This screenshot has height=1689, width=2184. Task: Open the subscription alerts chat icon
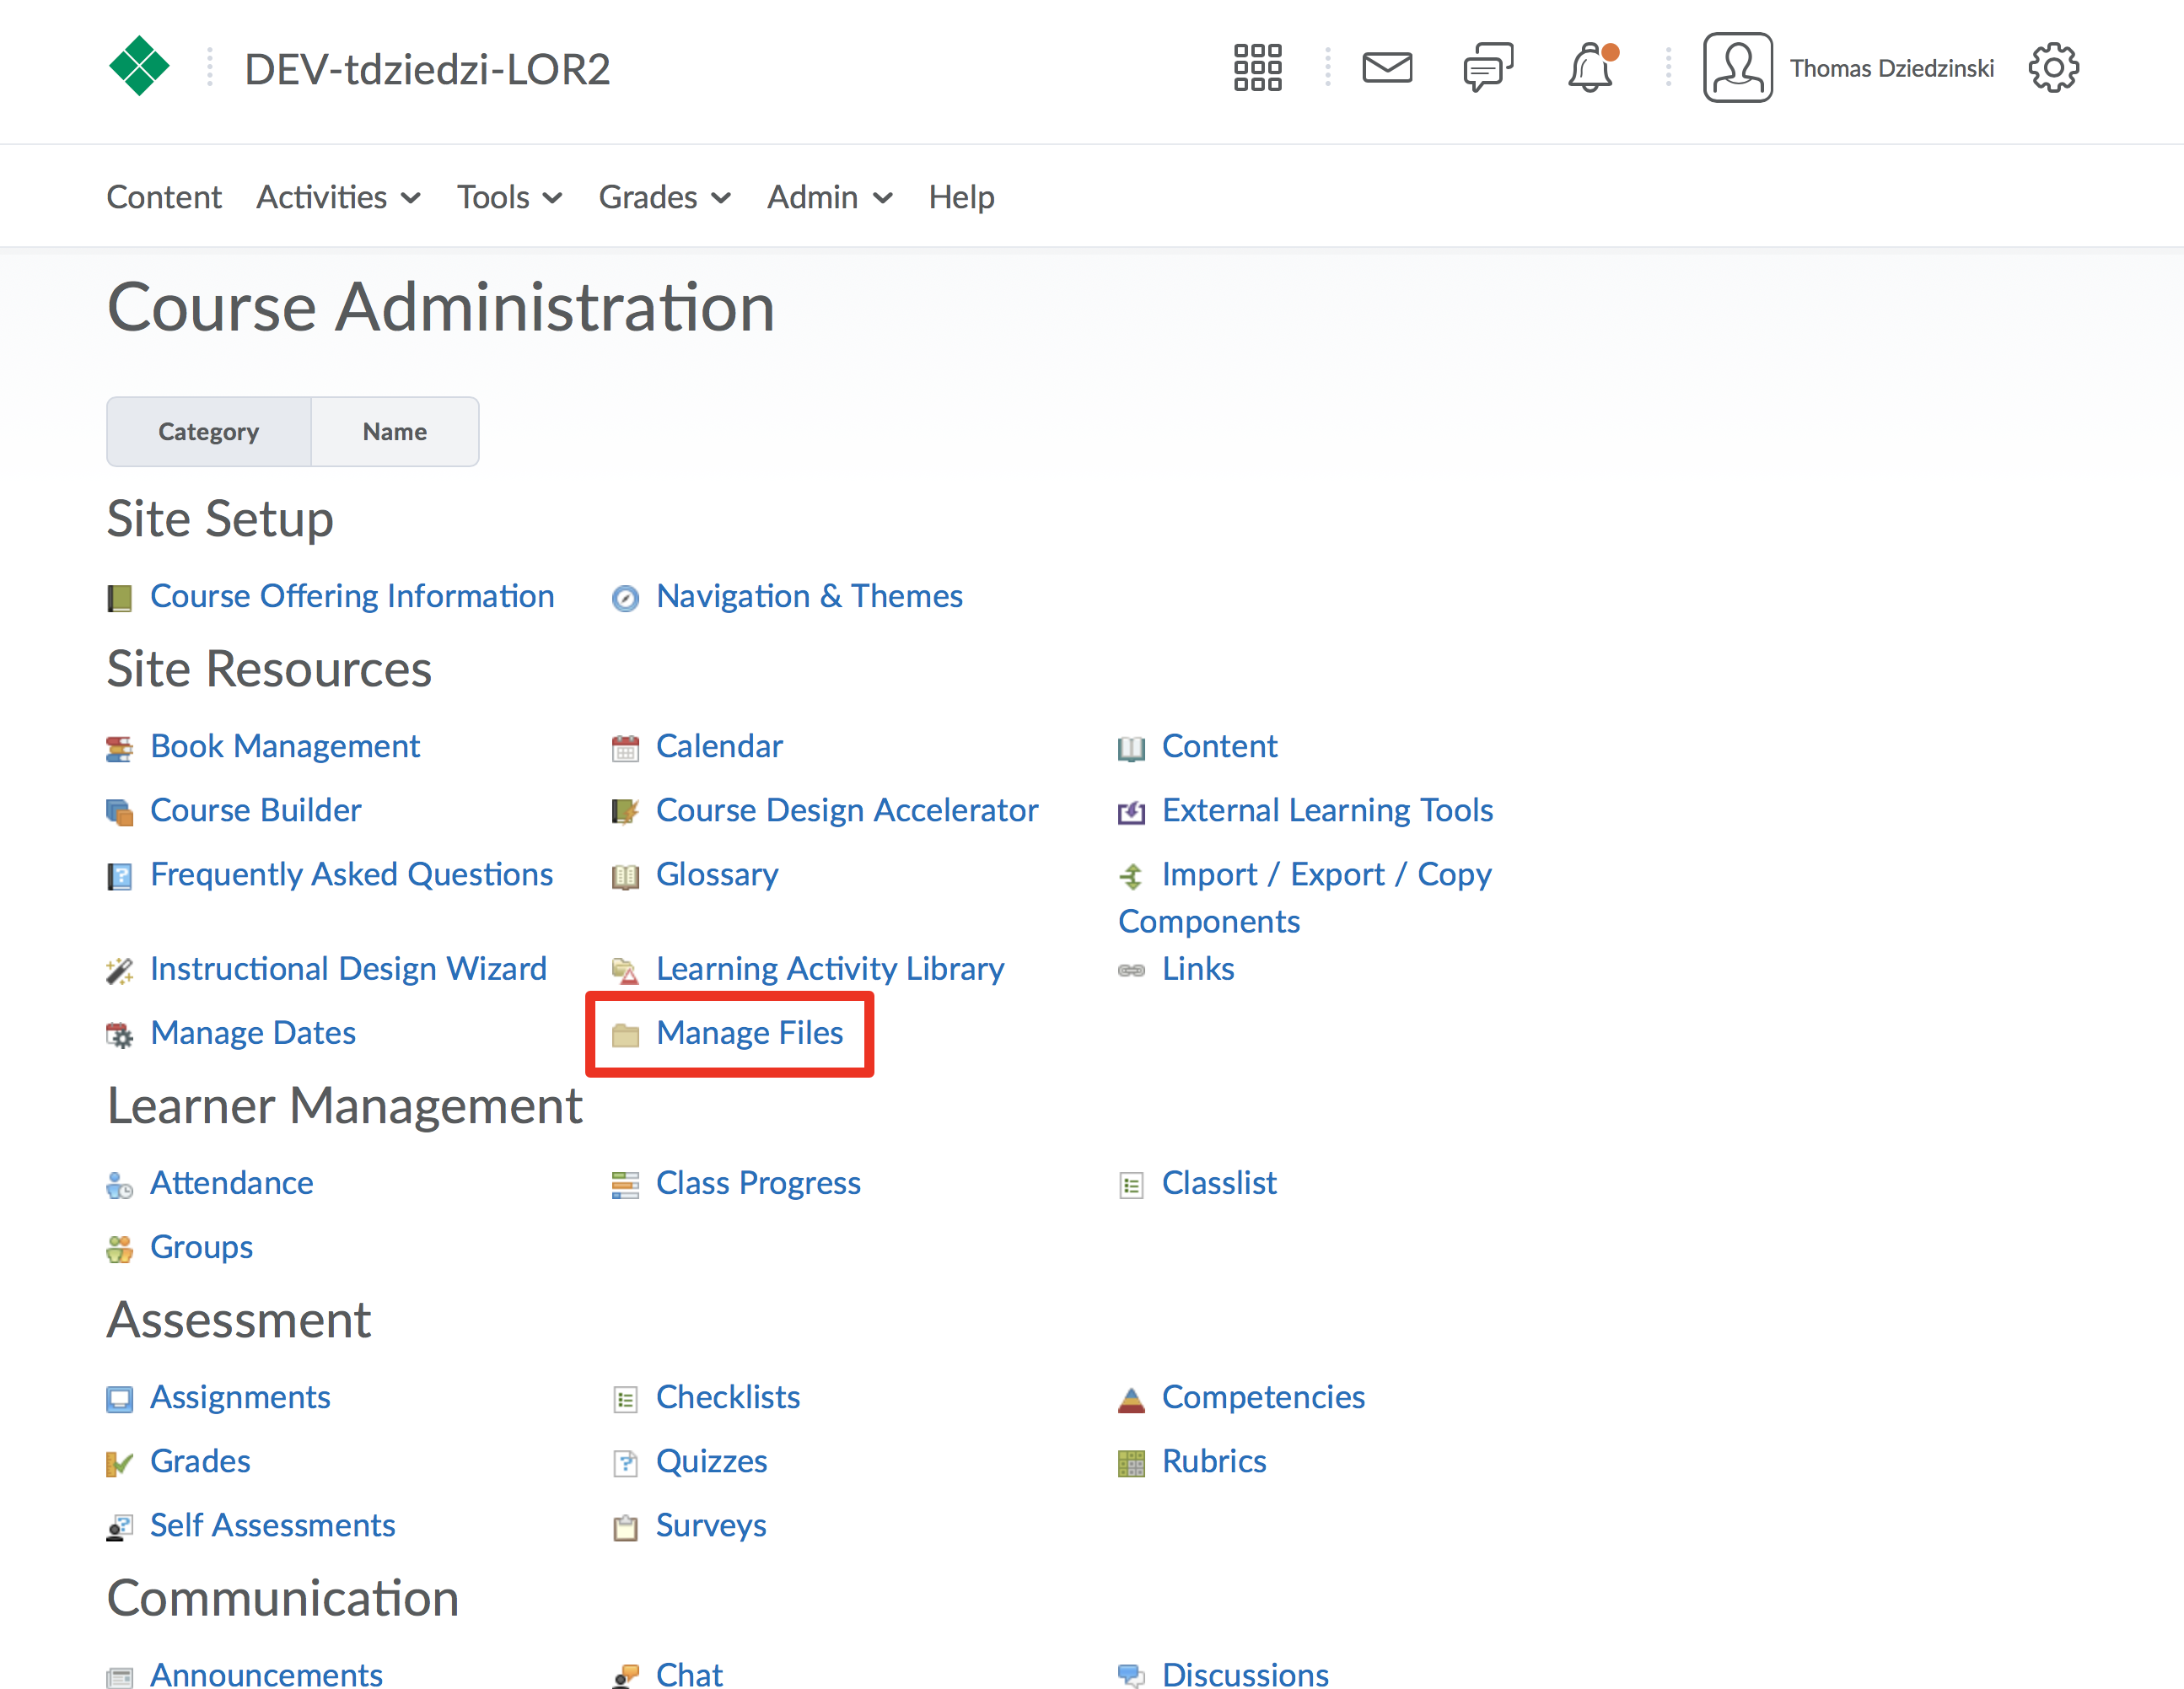pyautogui.click(x=1488, y=68)
